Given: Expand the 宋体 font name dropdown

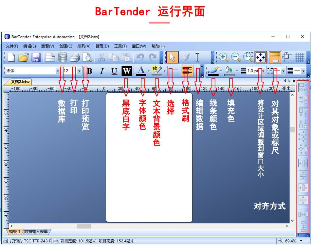Looking at the screenshot, I should click(58, 71).
